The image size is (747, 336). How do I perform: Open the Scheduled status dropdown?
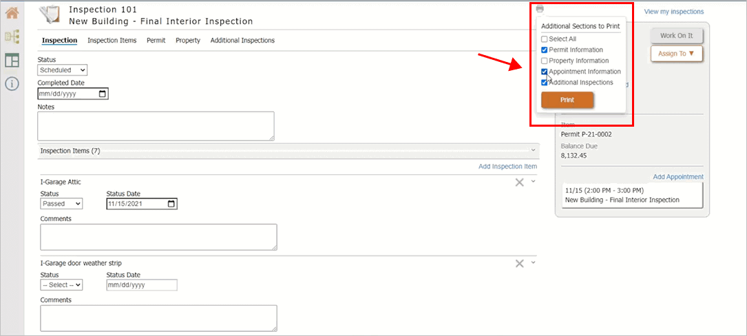point(62,70)
